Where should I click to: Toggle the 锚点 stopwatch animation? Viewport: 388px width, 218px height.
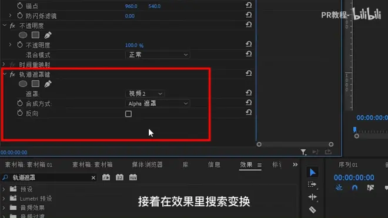pyautogui.click(x=20, y=6)
